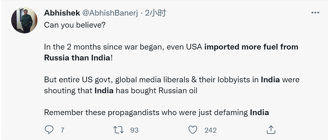Click the reply count 7

click(x=62, y=130)
